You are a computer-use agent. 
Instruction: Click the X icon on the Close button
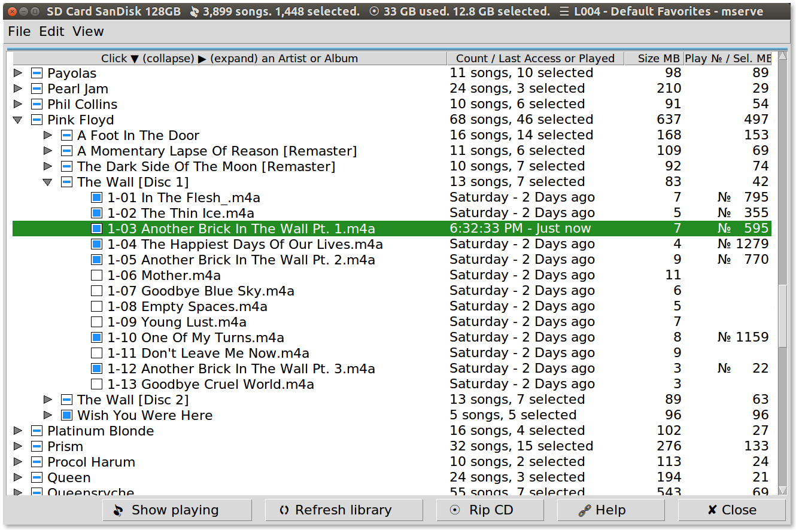click(712, 510)
